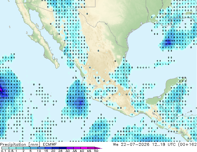
Task: Click the "(00+162" forecast offset text
Action: tap(187, 145)
